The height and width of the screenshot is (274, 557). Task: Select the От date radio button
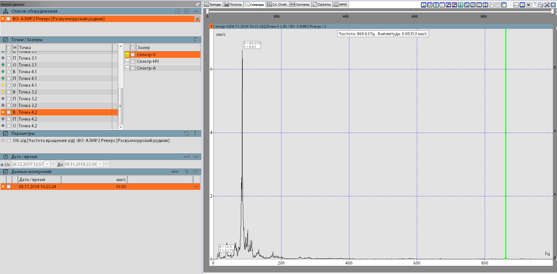[2, 165]
